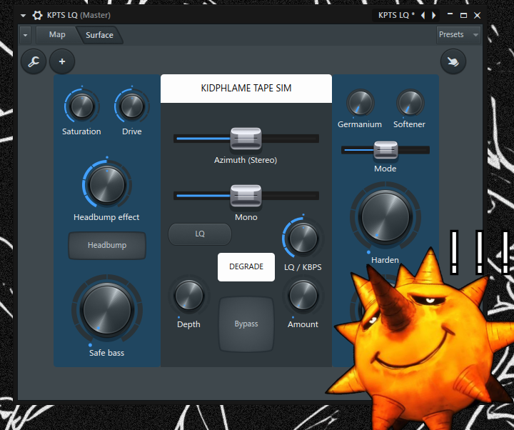Click the Azimuth (Stereo) slider handle
514x430 pixels.
pyautogui.click(x=246, y=139)
